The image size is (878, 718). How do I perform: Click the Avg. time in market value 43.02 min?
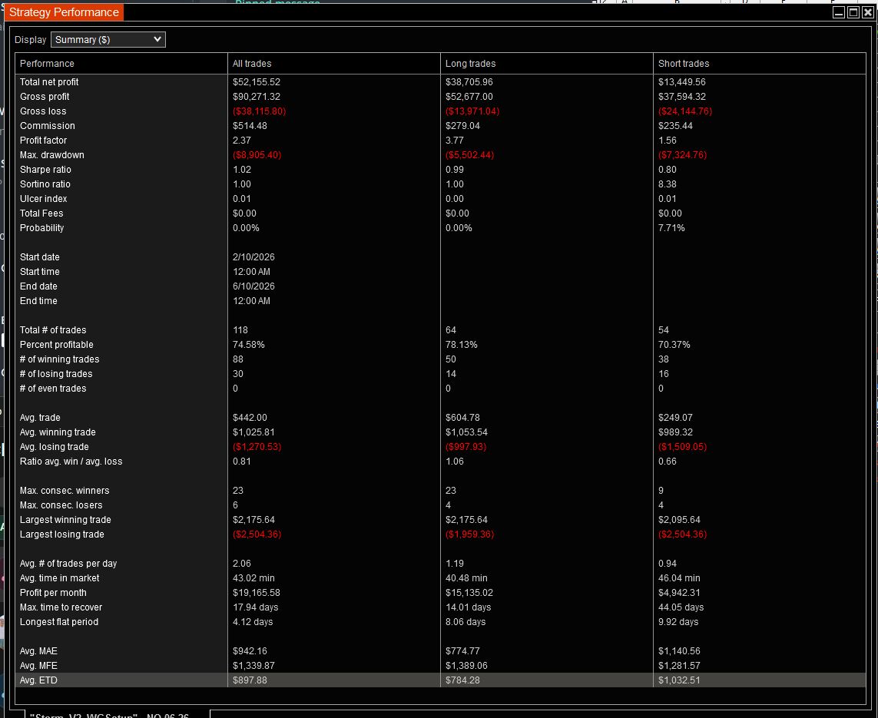pos(253,578)
